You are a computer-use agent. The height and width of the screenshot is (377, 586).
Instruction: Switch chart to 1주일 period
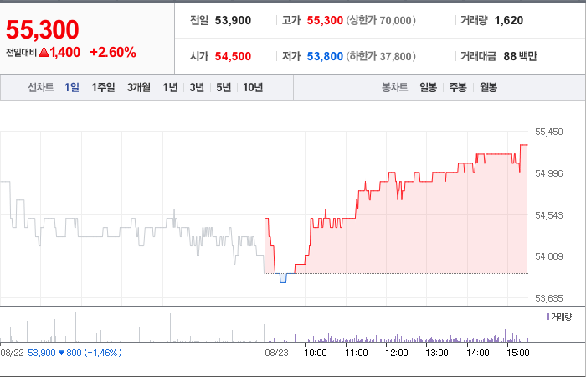(103, 87)
